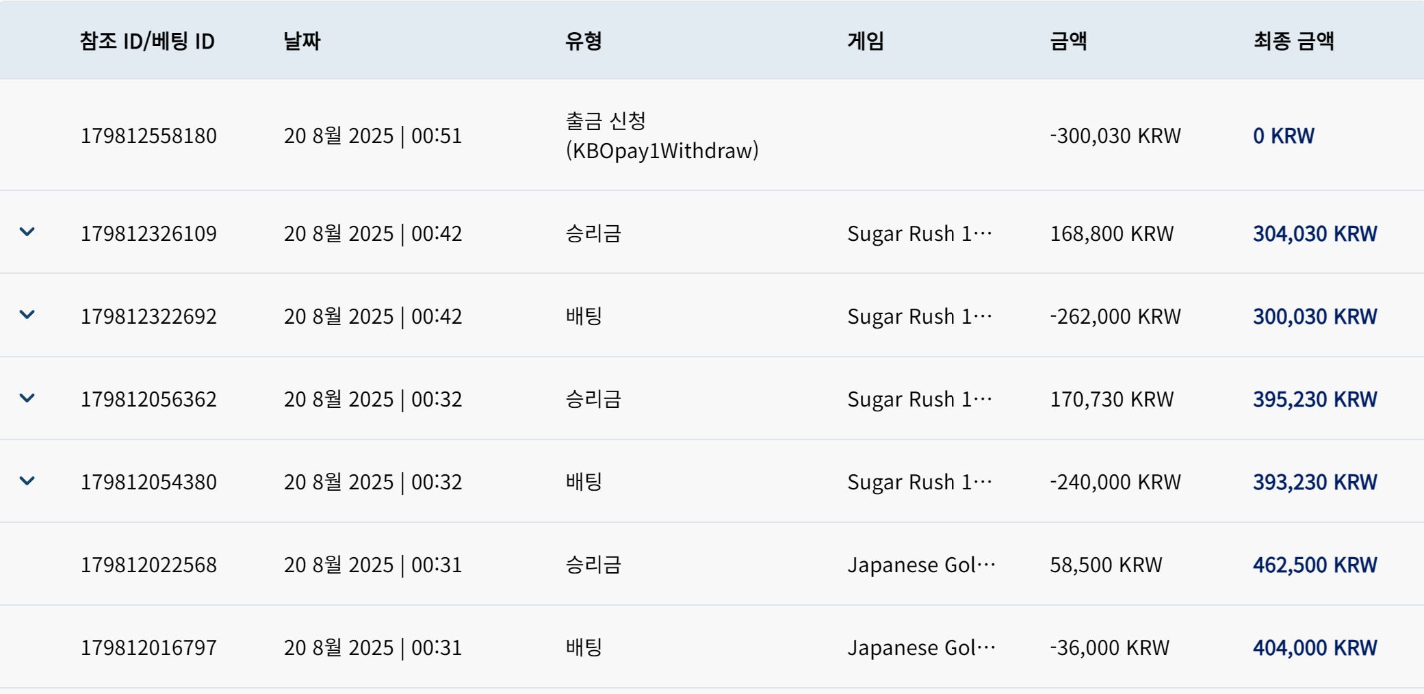Viewport: 1424px width, 694px height.
Task: Open the 404,000 KRW final balance
Action: (1315, 647)
